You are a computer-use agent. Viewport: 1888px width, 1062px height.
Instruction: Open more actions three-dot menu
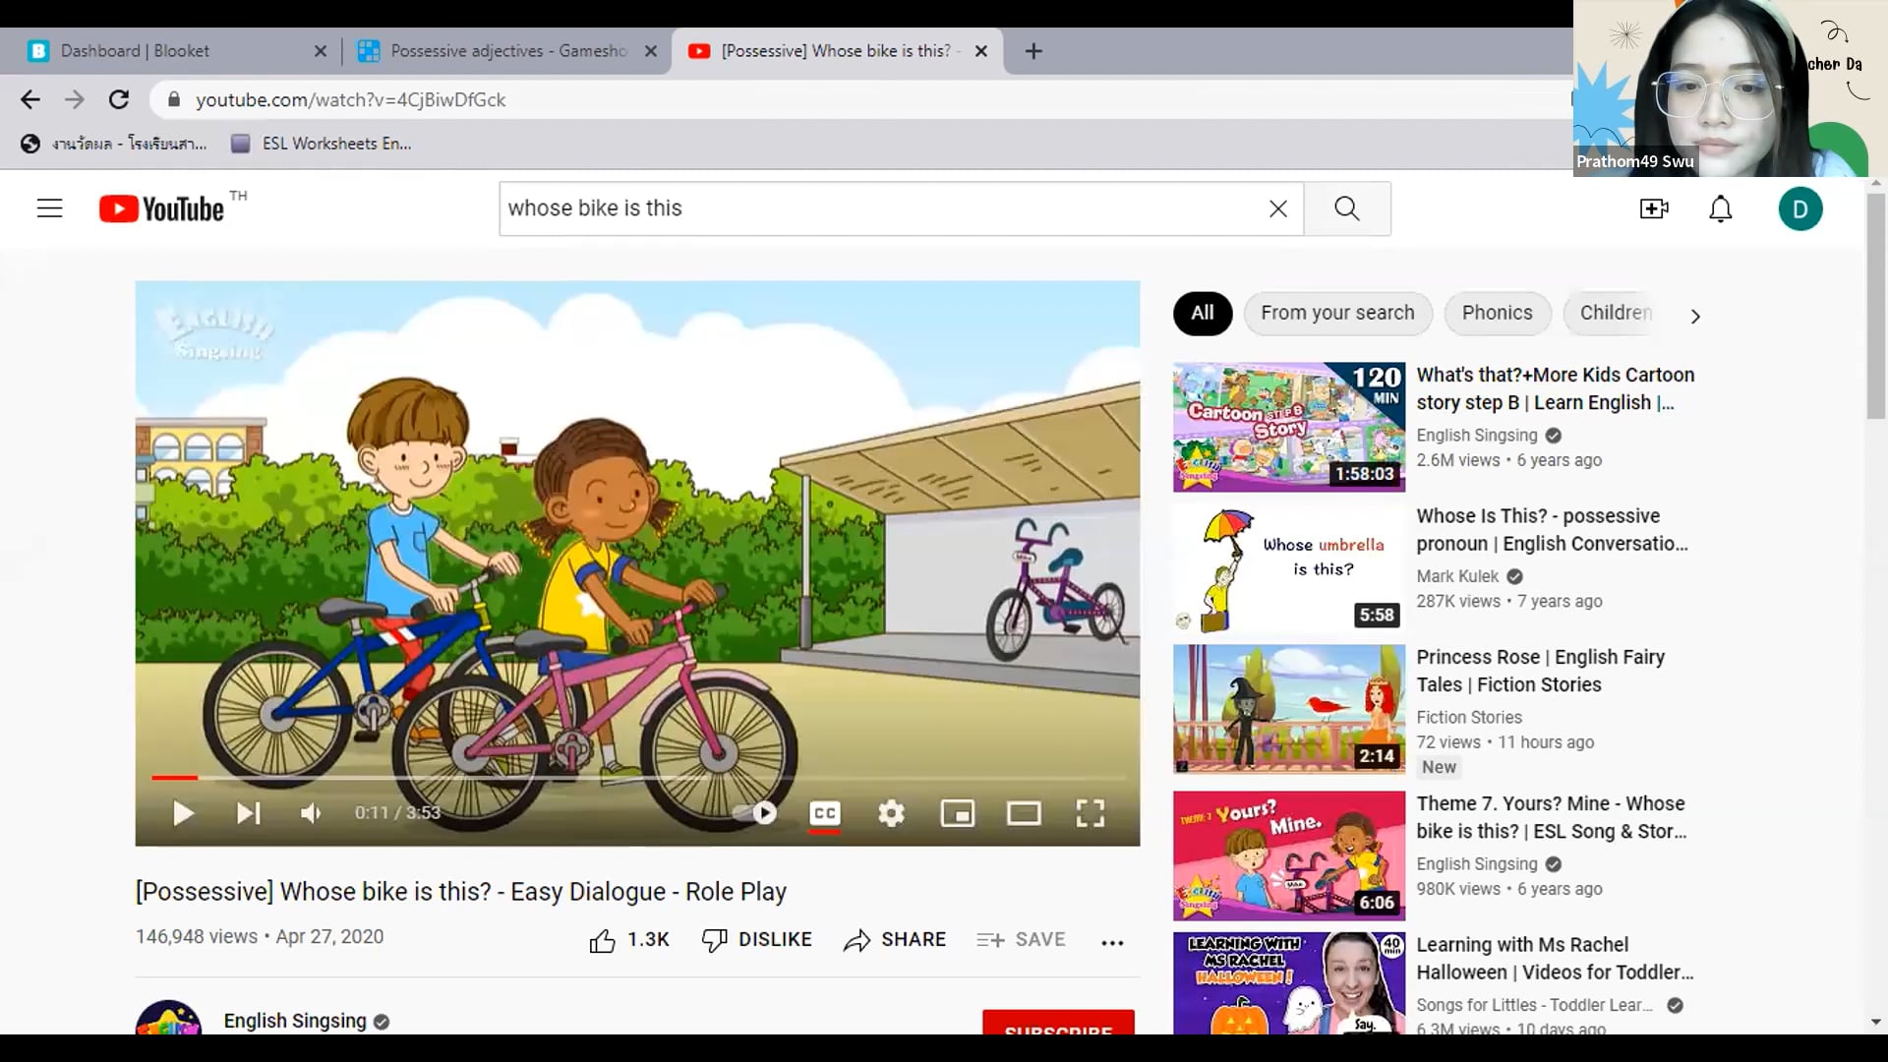[x=1112, y=942]
